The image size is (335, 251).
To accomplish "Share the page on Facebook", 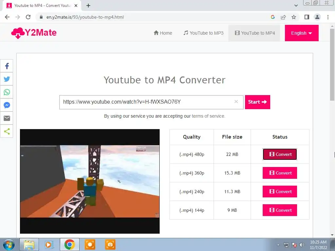I will [7, 66].
